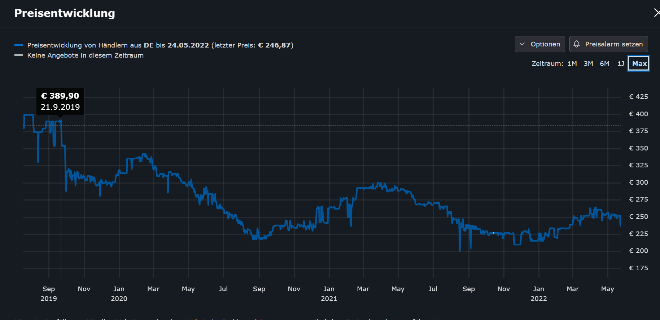Click the Jan 2020 axis label
Image resolution: width=660 pixels, height=320 pixels.
[119, 294]
